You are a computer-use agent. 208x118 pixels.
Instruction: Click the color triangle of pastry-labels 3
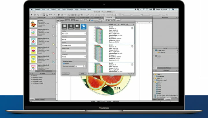tap(54, 53)
